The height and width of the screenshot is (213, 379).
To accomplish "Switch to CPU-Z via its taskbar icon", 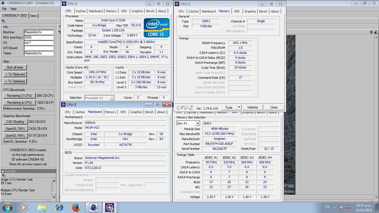I will point(110,207).
